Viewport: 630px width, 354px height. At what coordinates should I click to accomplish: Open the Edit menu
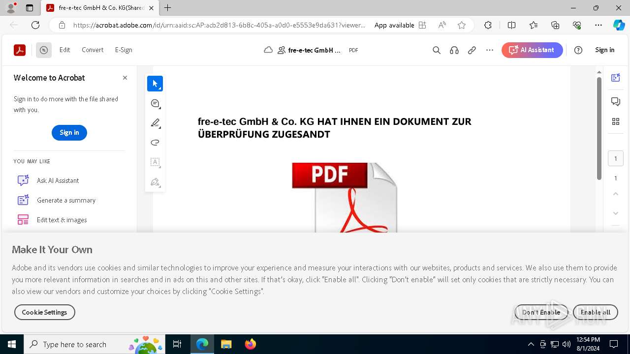coord(64,50)
